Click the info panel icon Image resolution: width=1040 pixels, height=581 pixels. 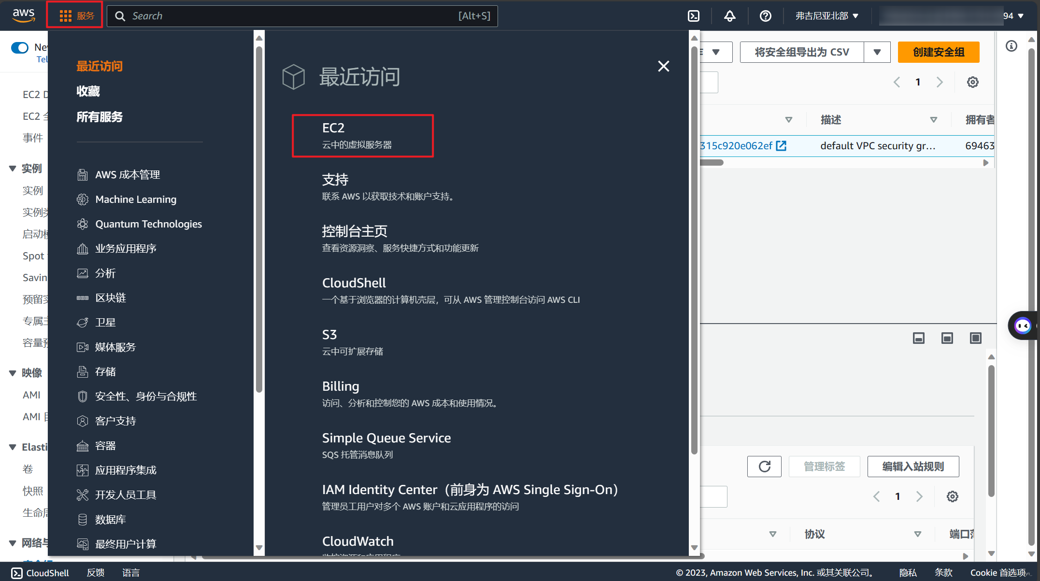(1012, 46)
